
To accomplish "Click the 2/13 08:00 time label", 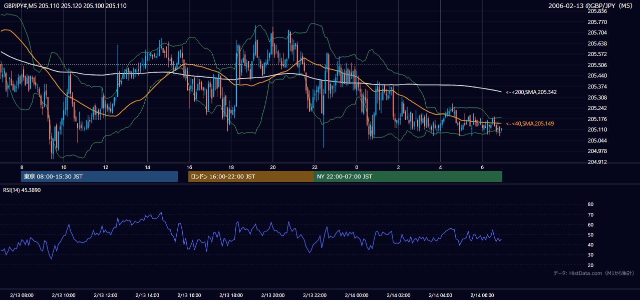I will point(22,295).
